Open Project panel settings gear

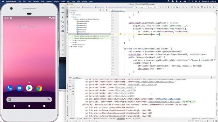coord(107,10)
